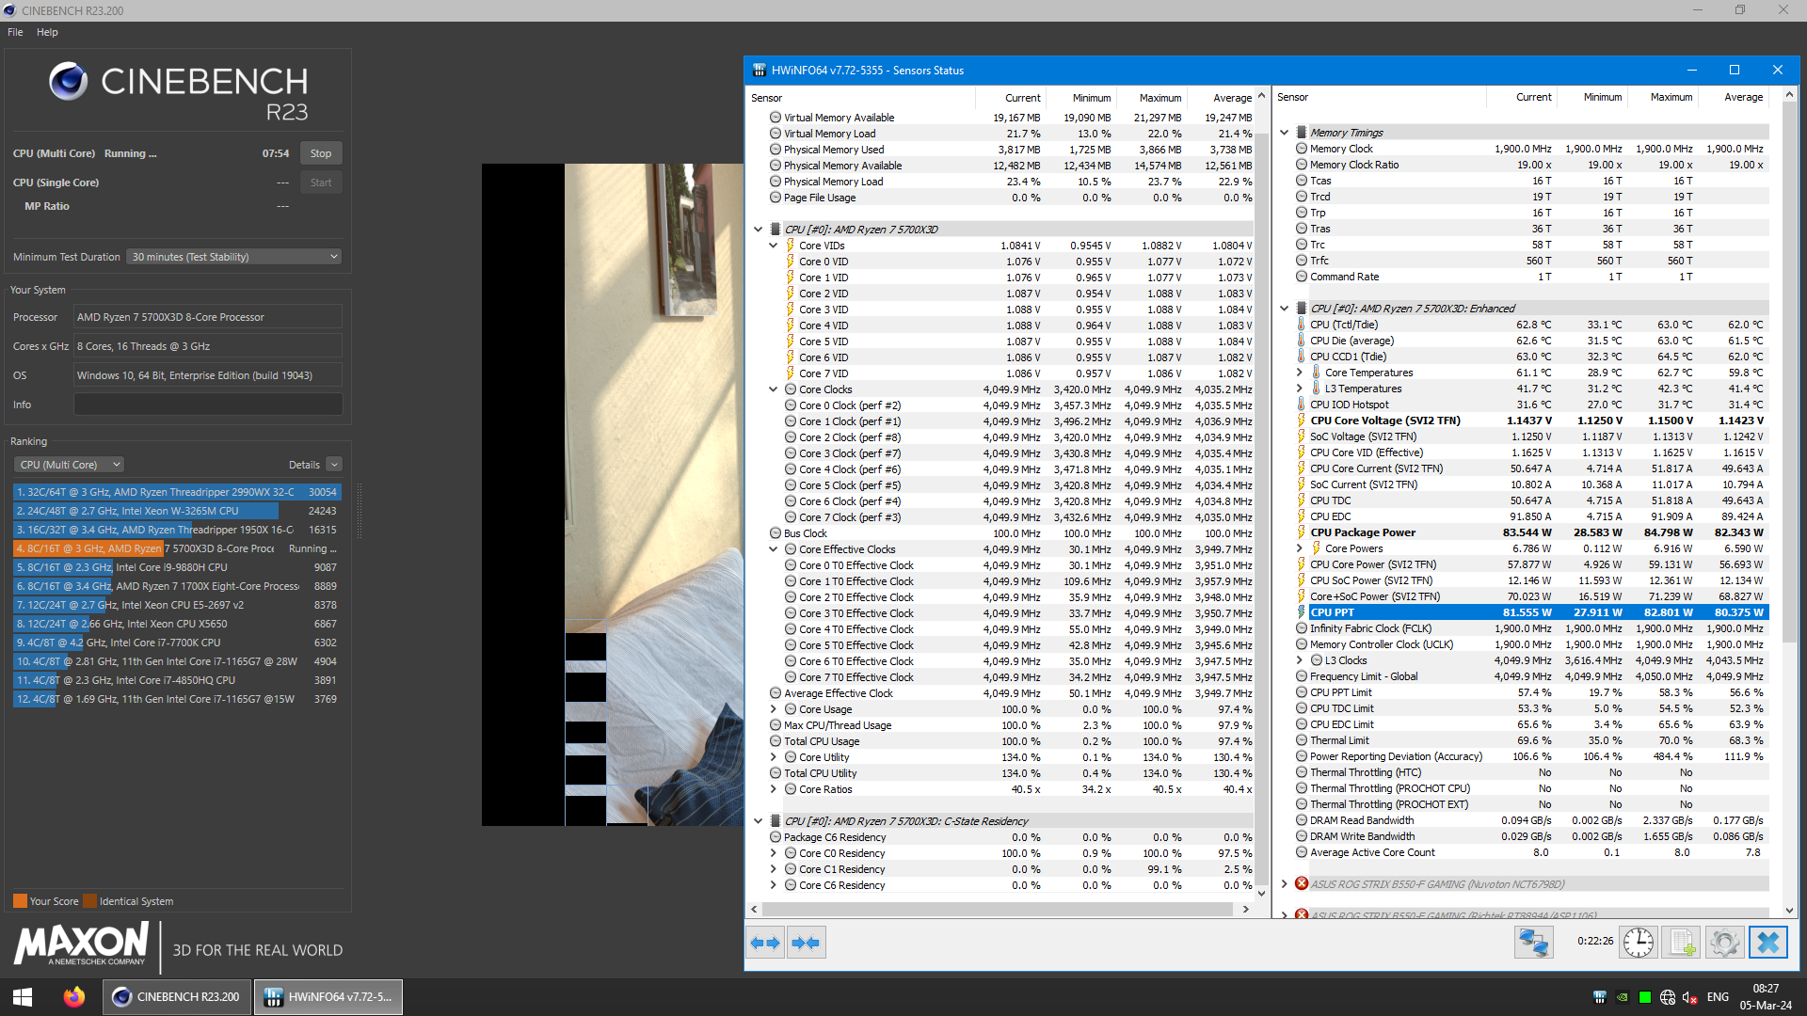The image size is (1807, 1016).
Task: Collapse the Core Clocks group
Action: pyautogui.click(x=774, y=389)
